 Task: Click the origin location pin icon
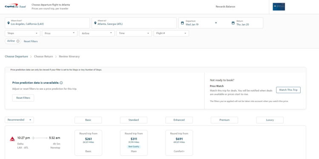pyautogui.click(x=9, y=23)
